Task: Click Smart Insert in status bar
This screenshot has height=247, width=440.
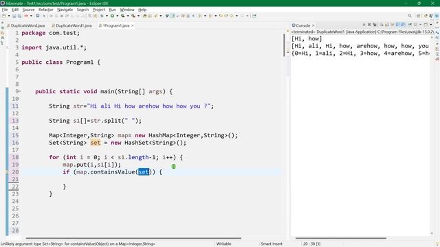Action: point(272,244)
